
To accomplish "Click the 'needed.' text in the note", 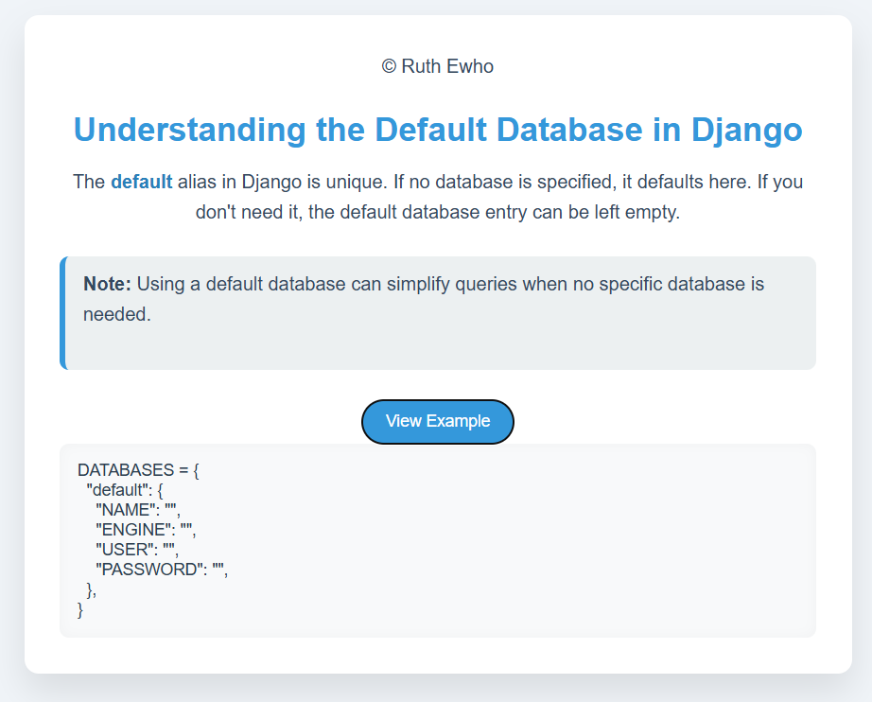I will tap(116, 314).
